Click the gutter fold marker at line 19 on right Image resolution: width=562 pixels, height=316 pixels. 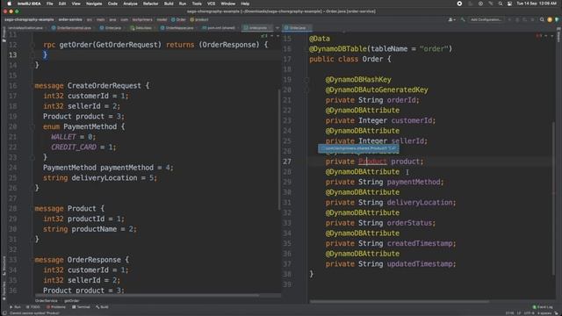(306, 80)
